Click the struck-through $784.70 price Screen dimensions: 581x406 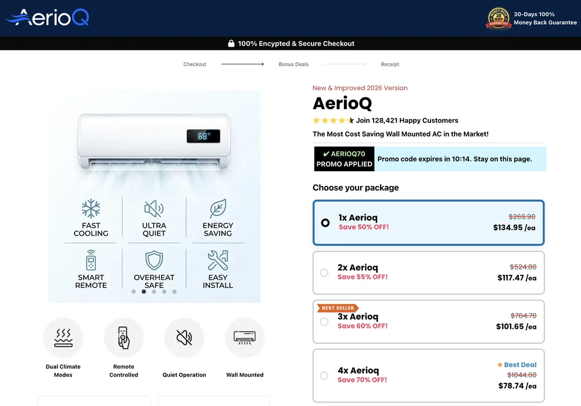click(523, 315)
